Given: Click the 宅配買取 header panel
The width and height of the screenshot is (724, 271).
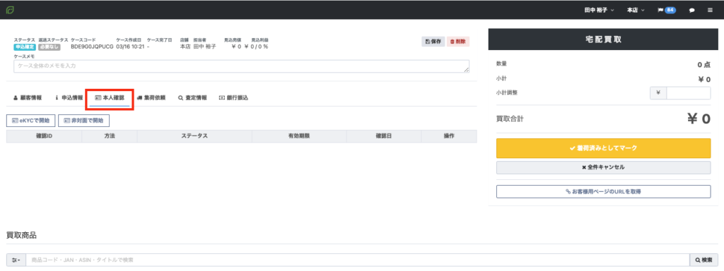Looking at the screenshot, I should click(x=603, y=40).
